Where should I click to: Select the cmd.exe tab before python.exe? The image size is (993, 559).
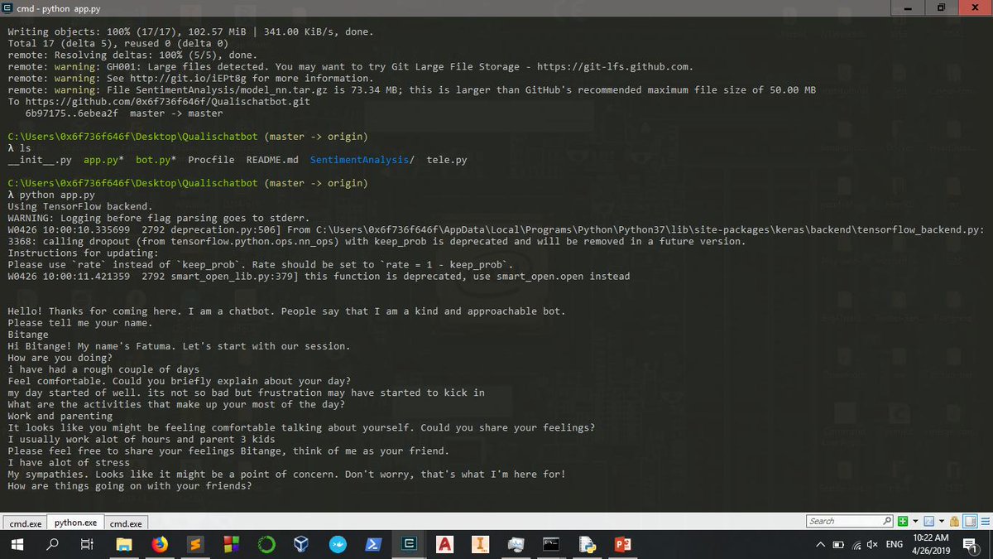[x=26, y=523]
